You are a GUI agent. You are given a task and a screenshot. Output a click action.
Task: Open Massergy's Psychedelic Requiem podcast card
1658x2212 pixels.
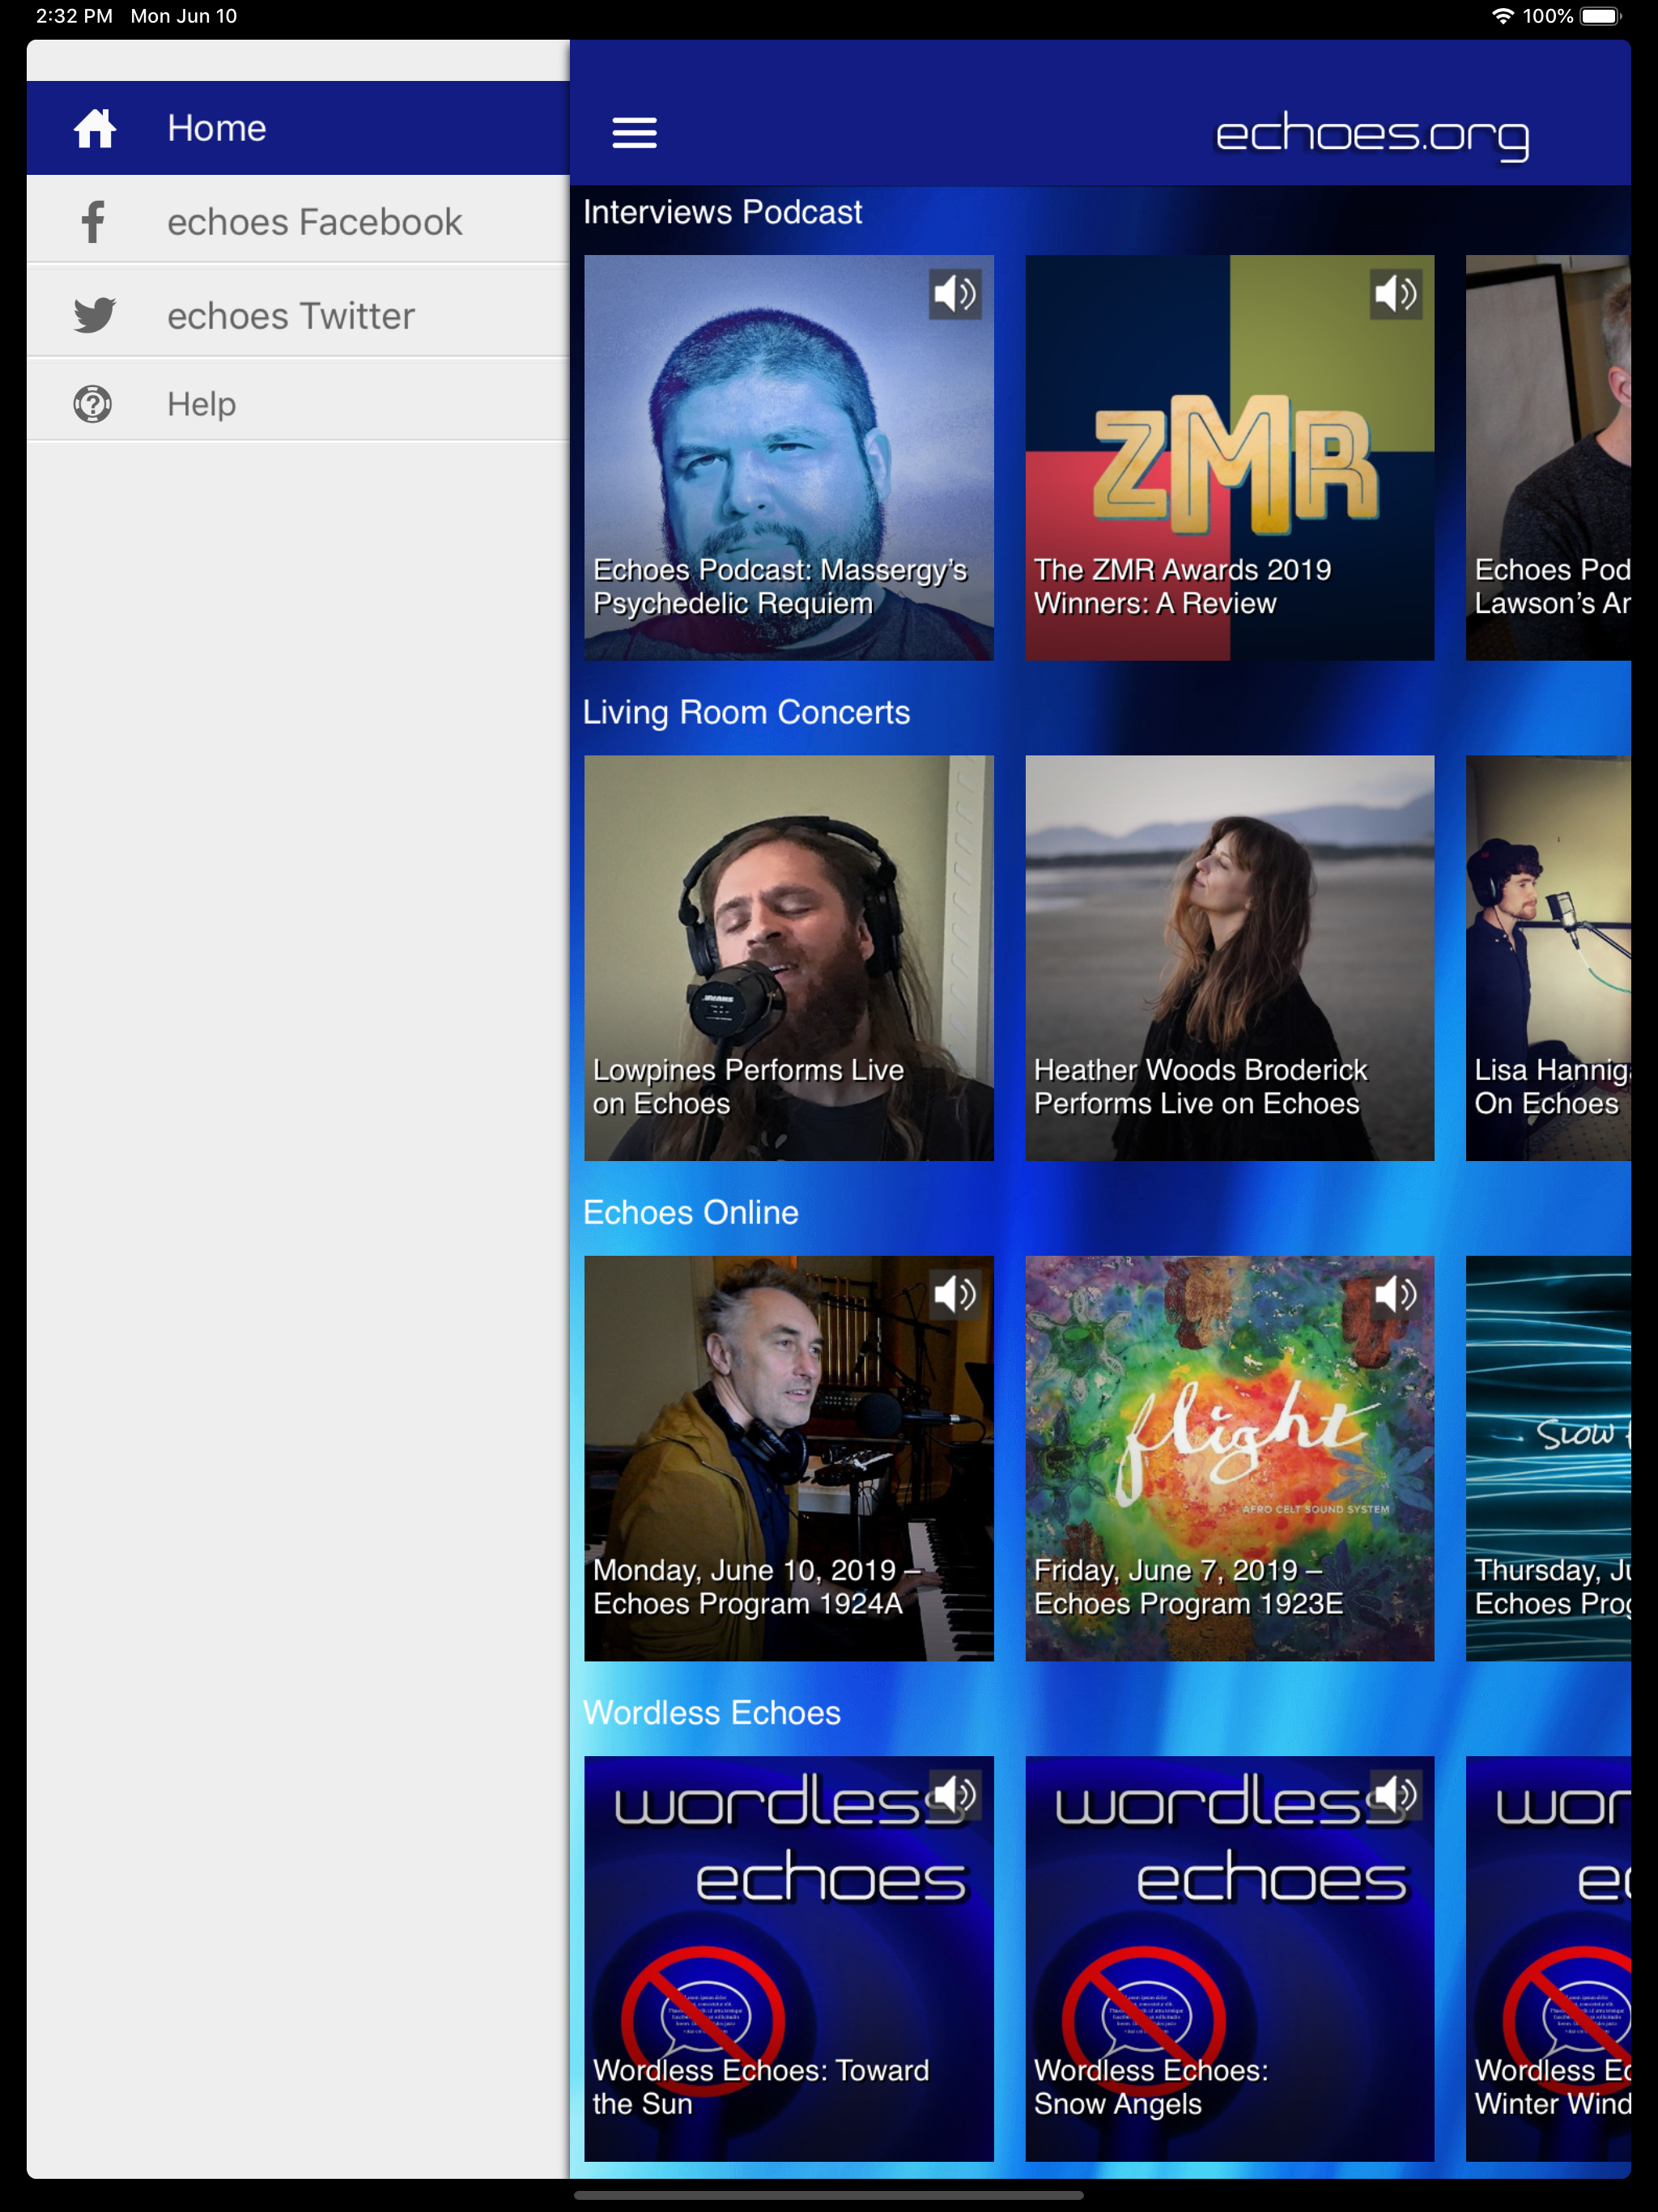(789, 458)
